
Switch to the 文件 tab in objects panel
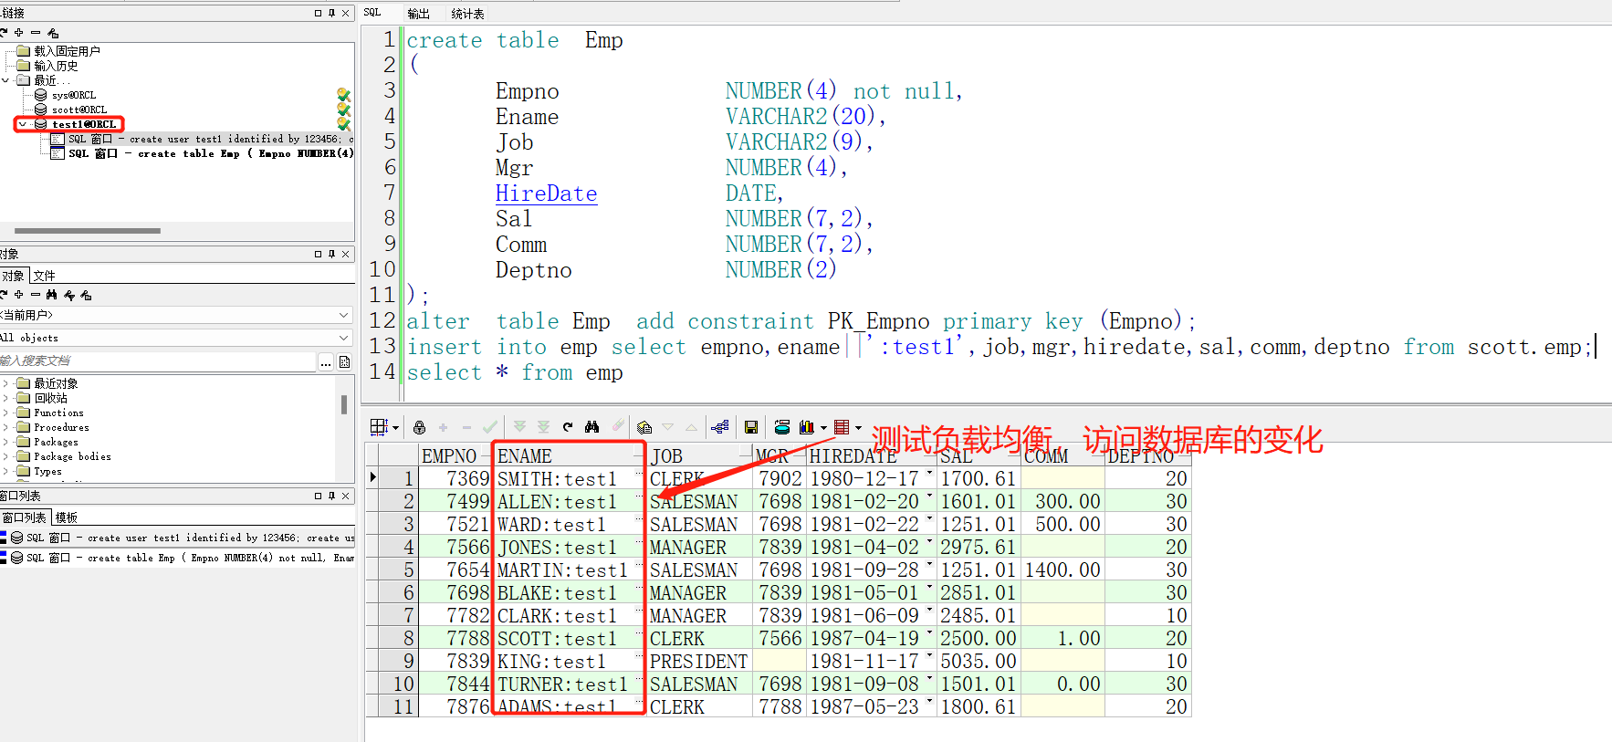[44, 276]
